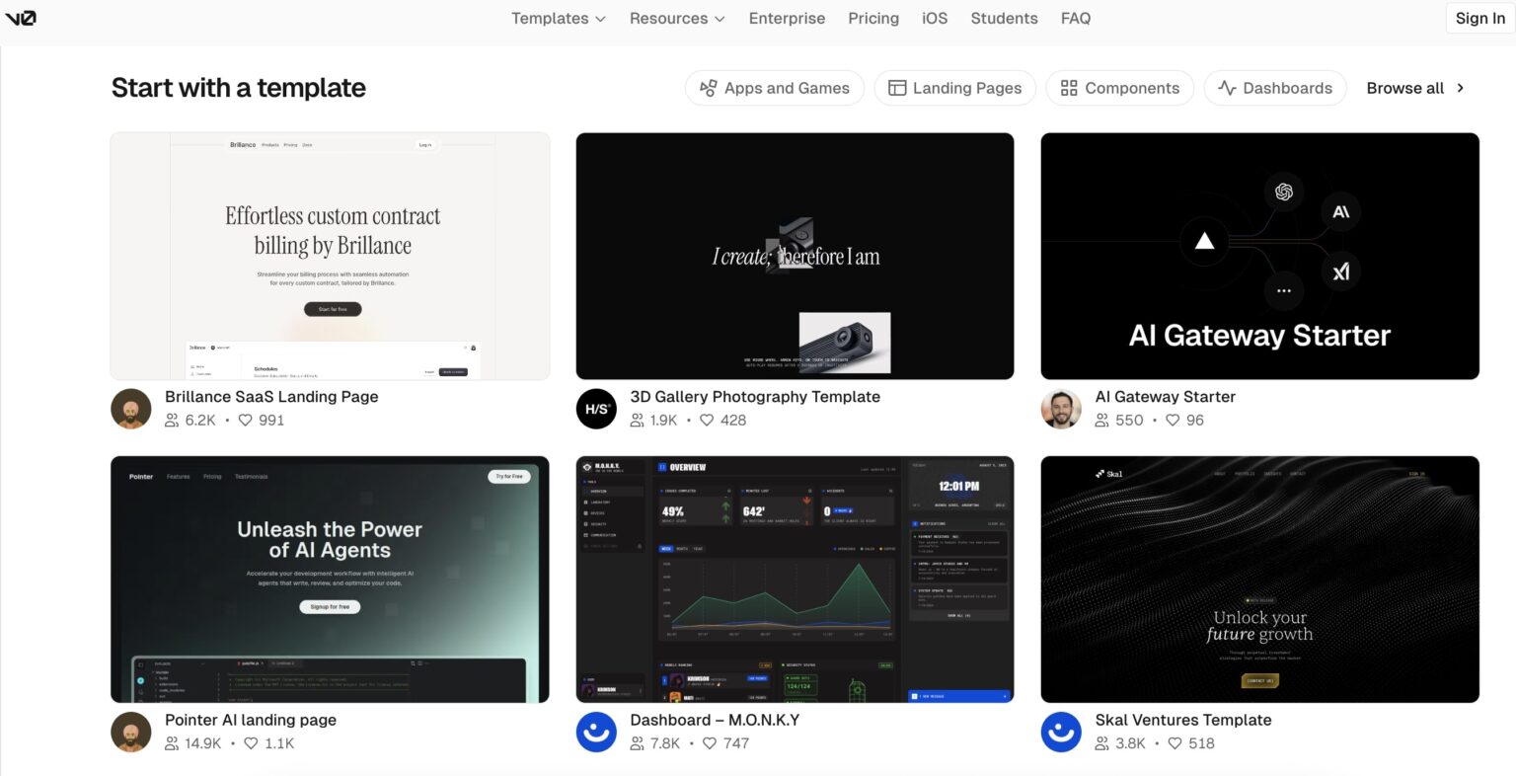Filter templates by Landing Pages
1516x776 pixels.
click(954, 88)
